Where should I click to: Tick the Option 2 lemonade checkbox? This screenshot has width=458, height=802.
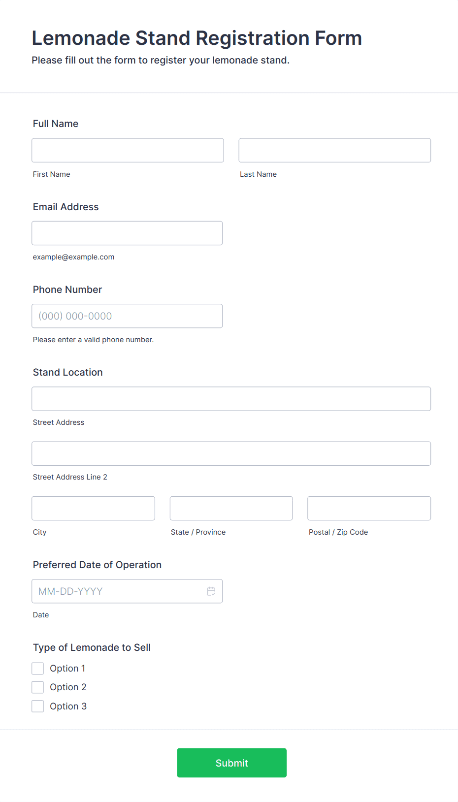[x=38, y=687]
